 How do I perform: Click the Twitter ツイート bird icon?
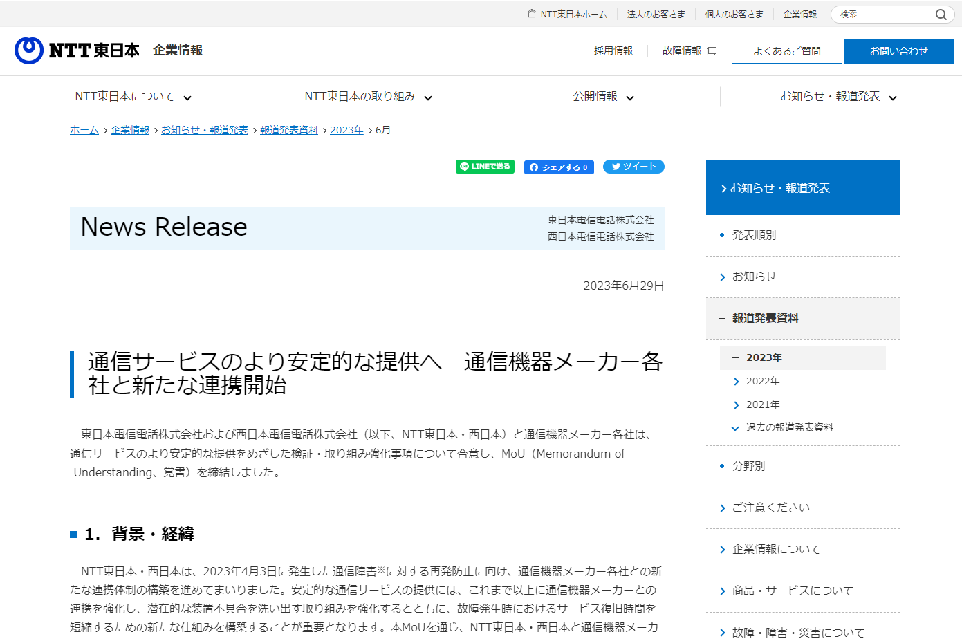(616, 166)
